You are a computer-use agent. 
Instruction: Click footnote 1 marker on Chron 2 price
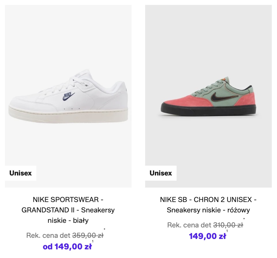pyautogui.click(x=227, y=231)
